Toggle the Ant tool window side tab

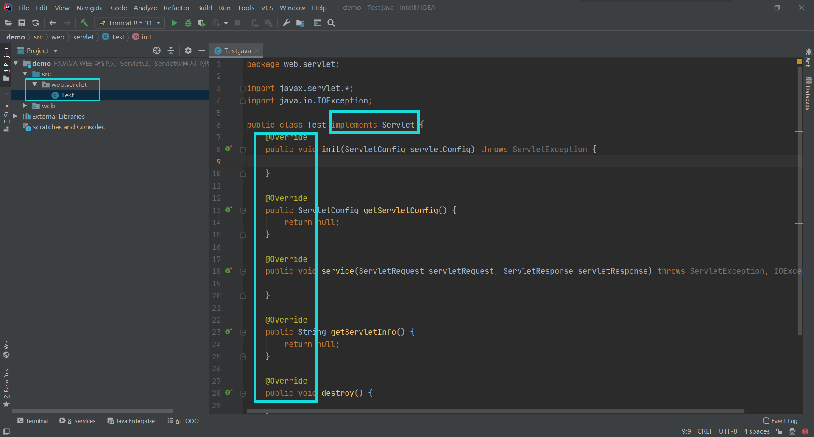click(808, 57)
